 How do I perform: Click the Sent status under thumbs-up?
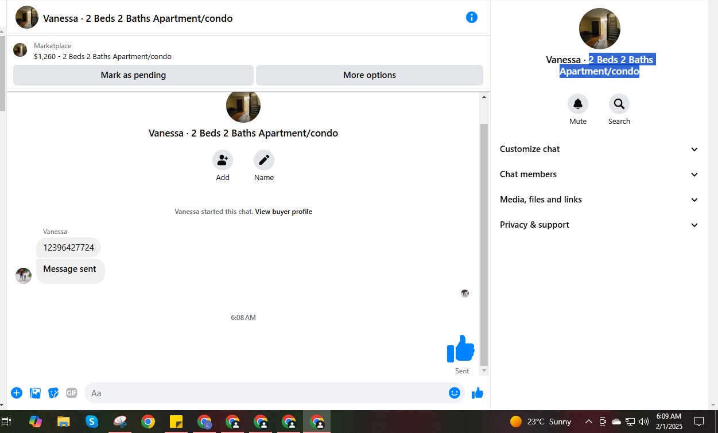click(462, 371)
